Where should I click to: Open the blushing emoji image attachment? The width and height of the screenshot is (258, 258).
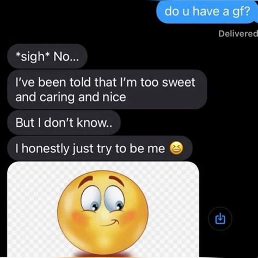point(103,210)
